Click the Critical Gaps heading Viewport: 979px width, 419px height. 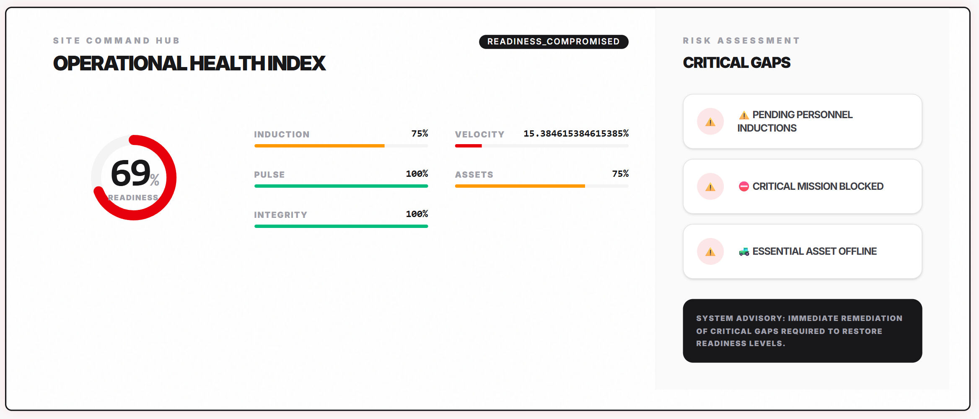click(736, 62)
